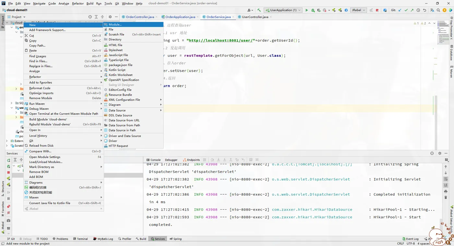Open the JRebel dropdown in the toolbar
The image size is (454, 246).
click(x=358, y=10)
